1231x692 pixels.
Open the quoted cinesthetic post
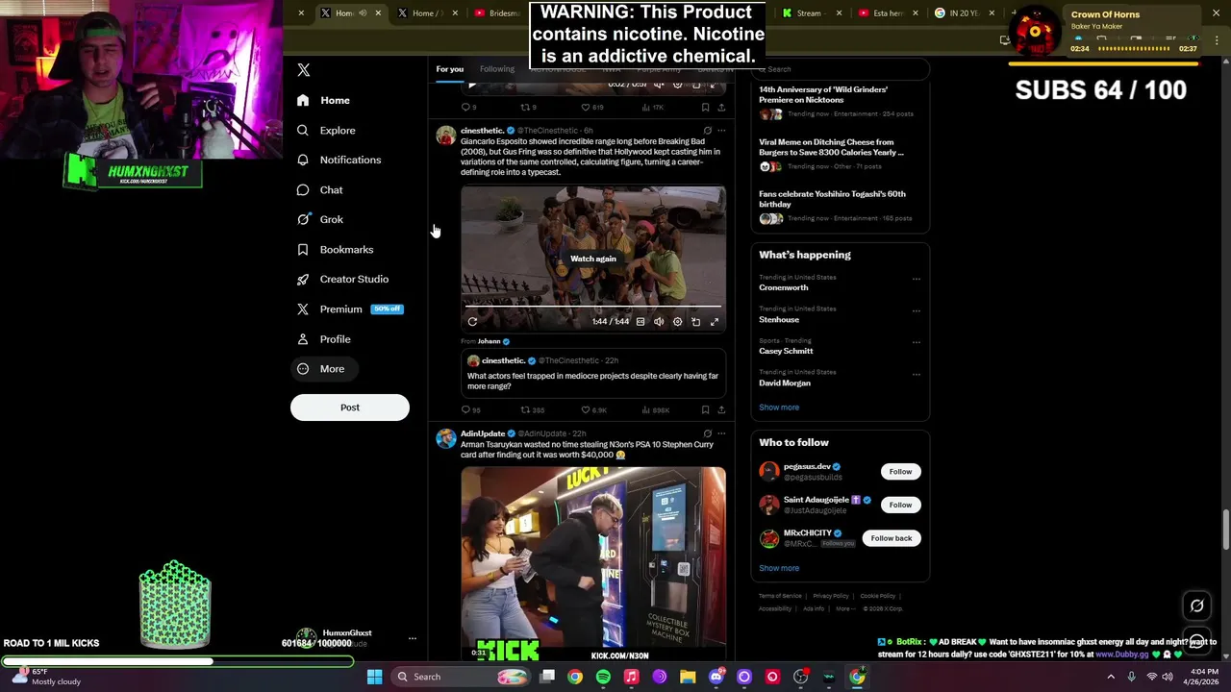coord(593,373)
